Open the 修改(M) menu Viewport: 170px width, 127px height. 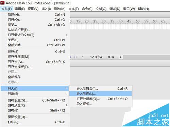pos(60,9)
